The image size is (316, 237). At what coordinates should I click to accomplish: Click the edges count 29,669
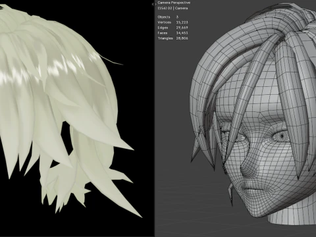(182, 28)
